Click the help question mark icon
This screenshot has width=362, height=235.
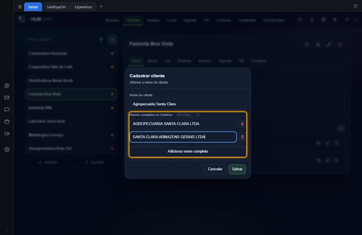pos(198,115)
